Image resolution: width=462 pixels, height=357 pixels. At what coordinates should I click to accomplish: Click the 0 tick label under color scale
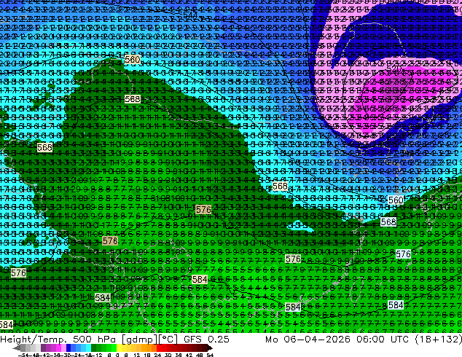[x=117, y=355]
